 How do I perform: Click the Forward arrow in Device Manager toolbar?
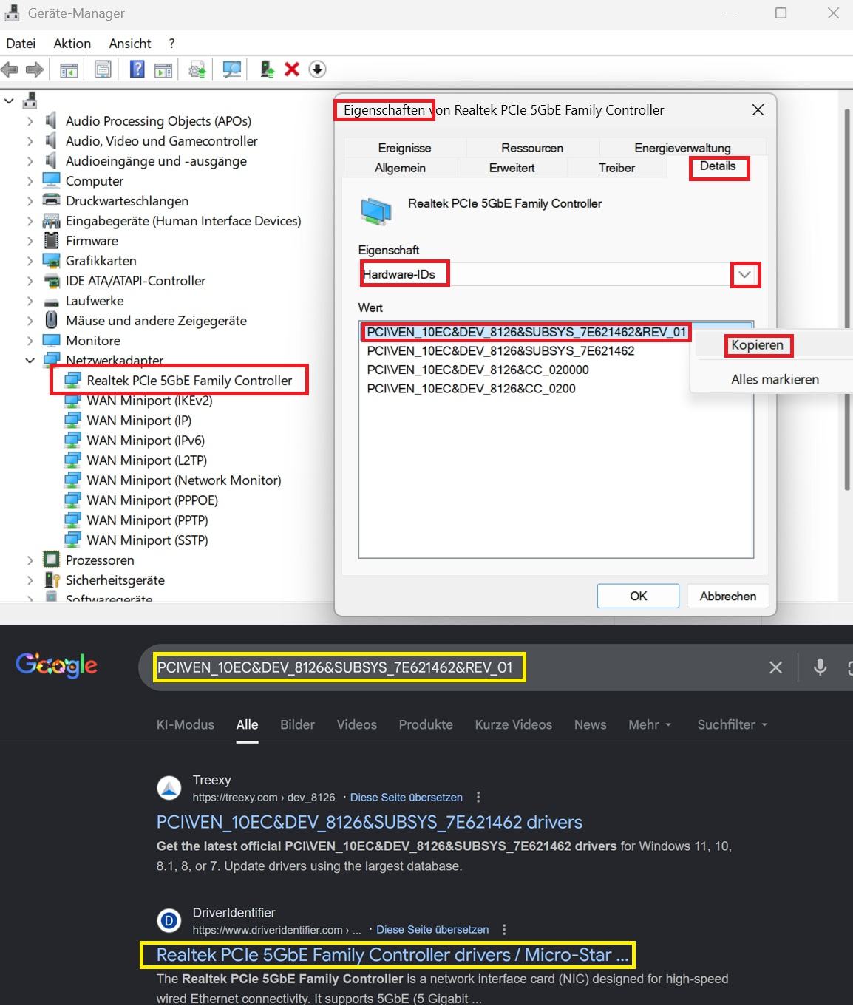point(35,69)
